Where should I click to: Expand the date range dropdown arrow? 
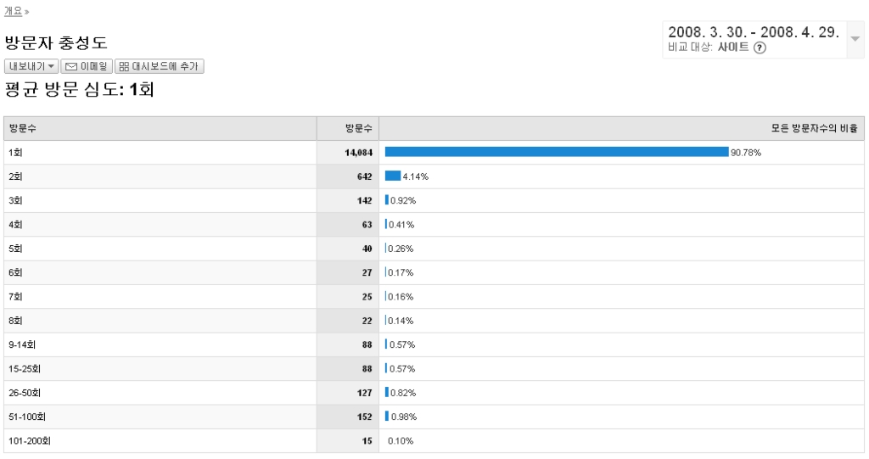tap(855, 39)
